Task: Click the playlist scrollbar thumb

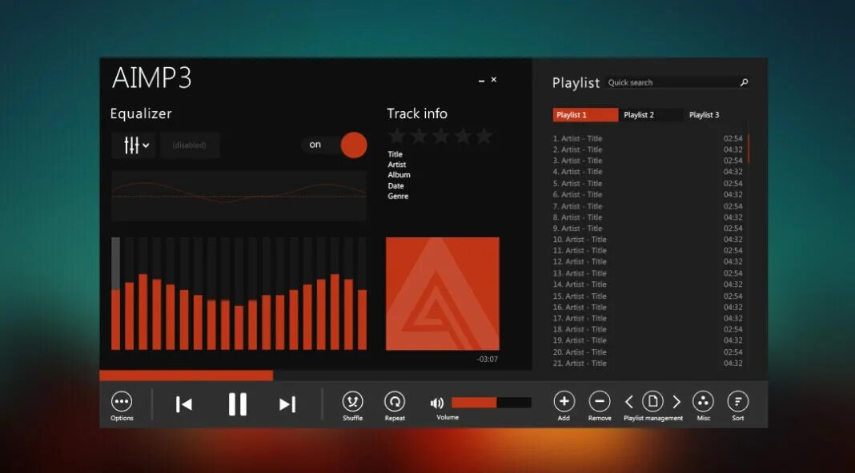Action: pyautogui.click(x=749, y=148)
